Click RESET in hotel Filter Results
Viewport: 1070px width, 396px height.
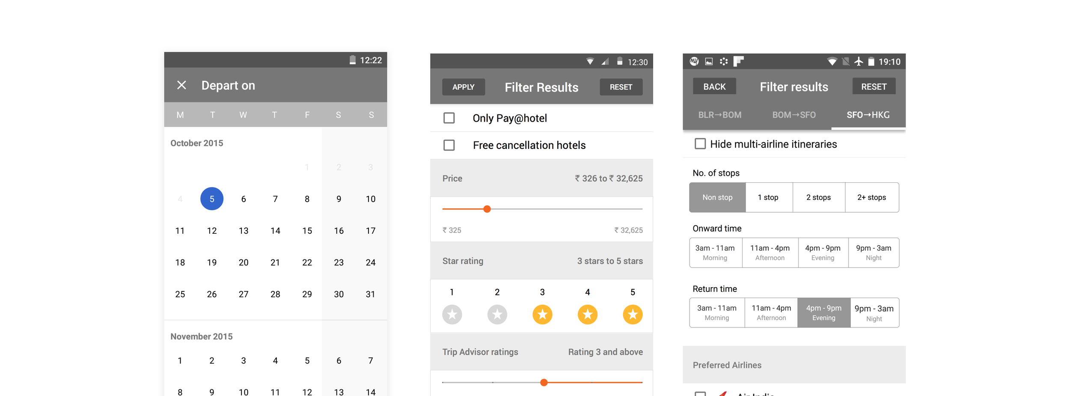pyautogui.click(x=621, y=87)
